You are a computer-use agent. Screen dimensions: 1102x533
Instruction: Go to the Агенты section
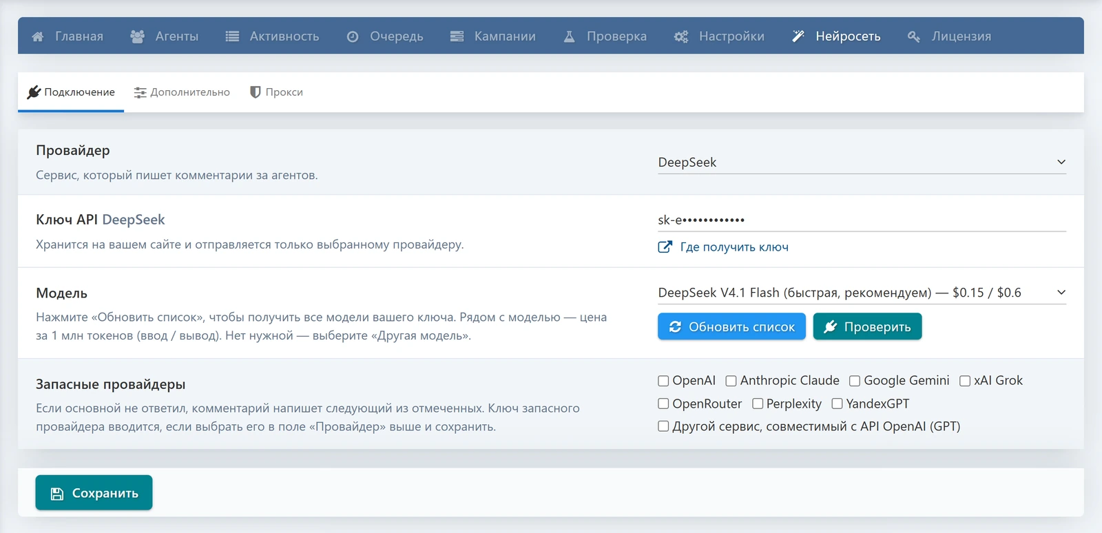pos(165,36)
